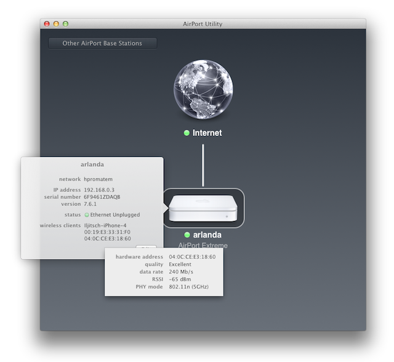The height and width of the screenshot is (362, 394).
Task: Close the AirPort Utility window
Action: [x=47, y=24]
